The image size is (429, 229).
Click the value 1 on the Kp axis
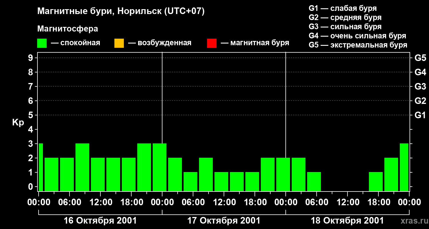click(x=31, y=173)
